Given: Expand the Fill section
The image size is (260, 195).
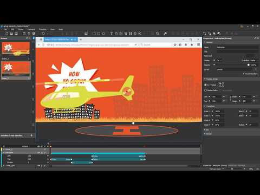Looking at the screenshot, I should point(205,130).
